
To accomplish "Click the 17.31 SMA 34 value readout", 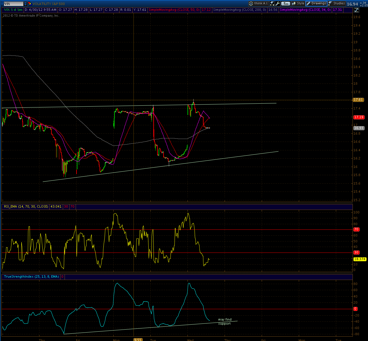I will (x=337, y=10).
